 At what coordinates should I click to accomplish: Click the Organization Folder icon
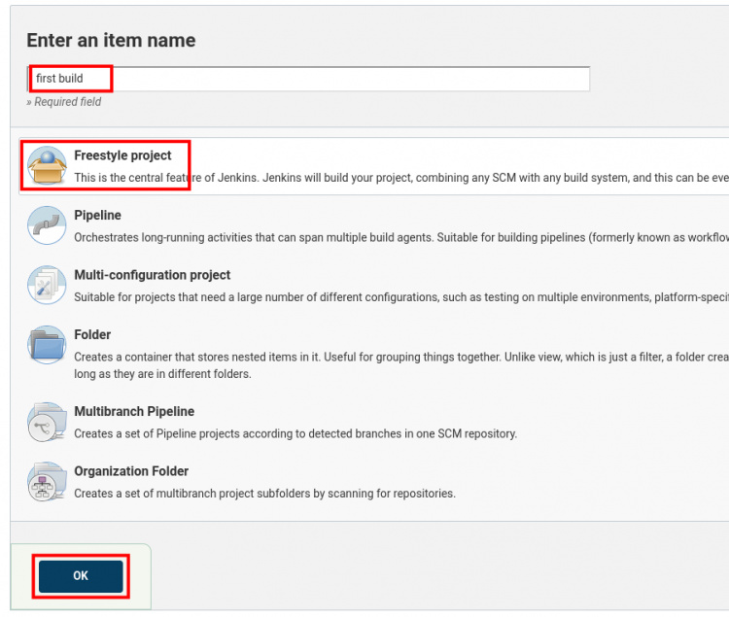click(x=47, y=481)
